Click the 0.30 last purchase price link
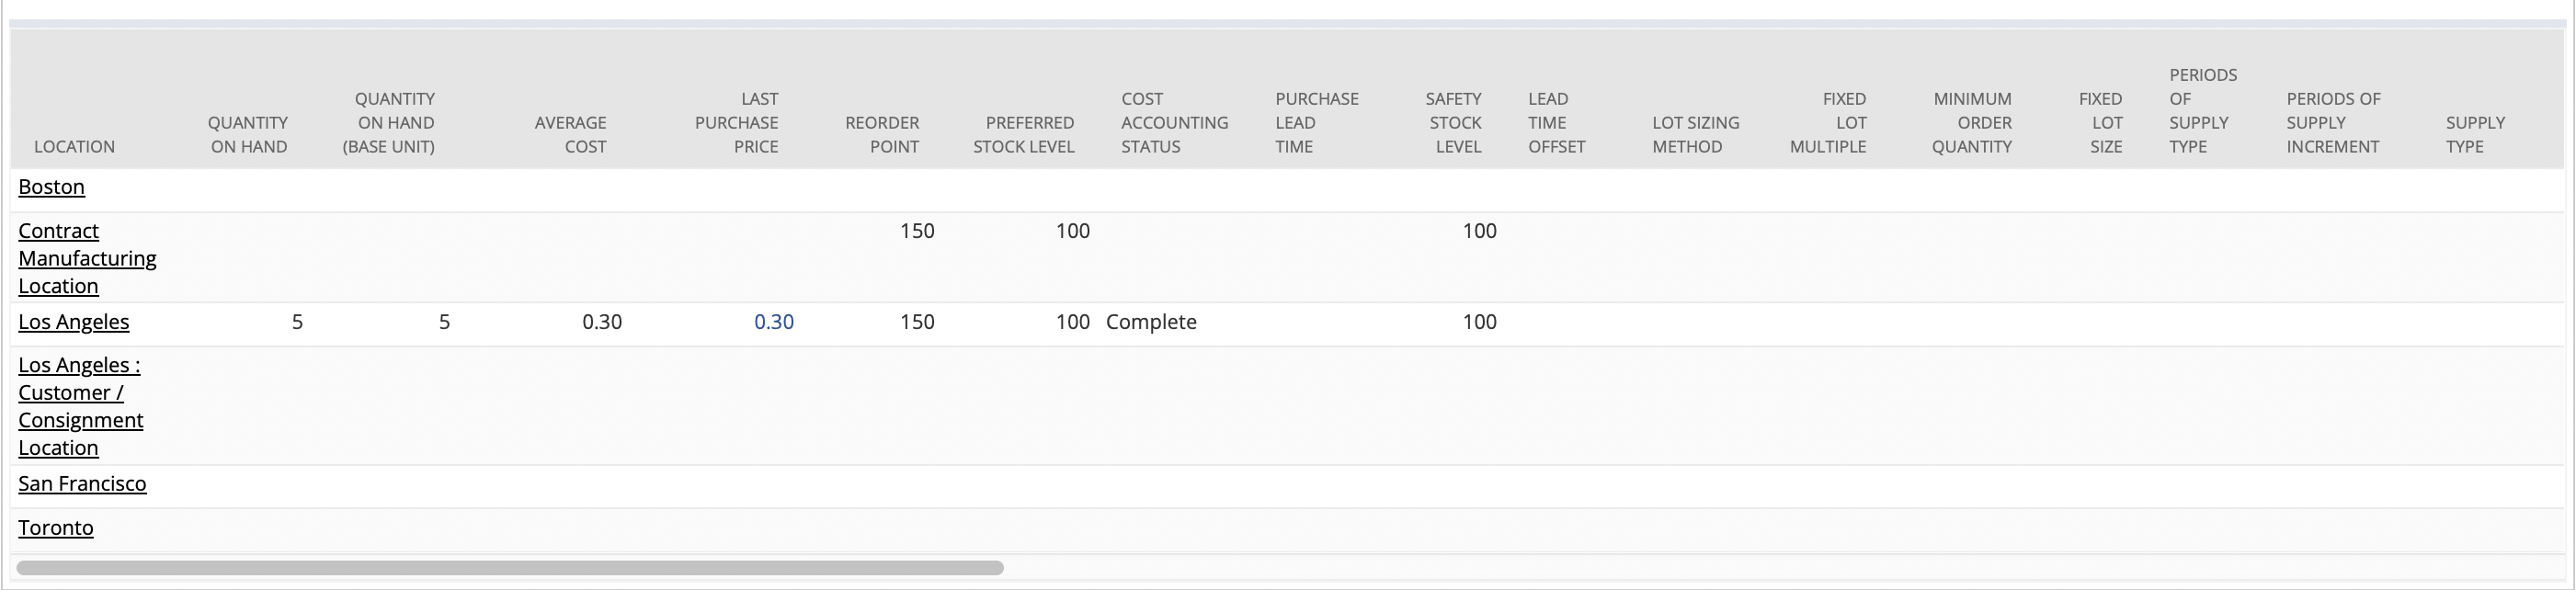Image resolution: width=2576 pixels, height=590 pixels. tap(774, 322)
